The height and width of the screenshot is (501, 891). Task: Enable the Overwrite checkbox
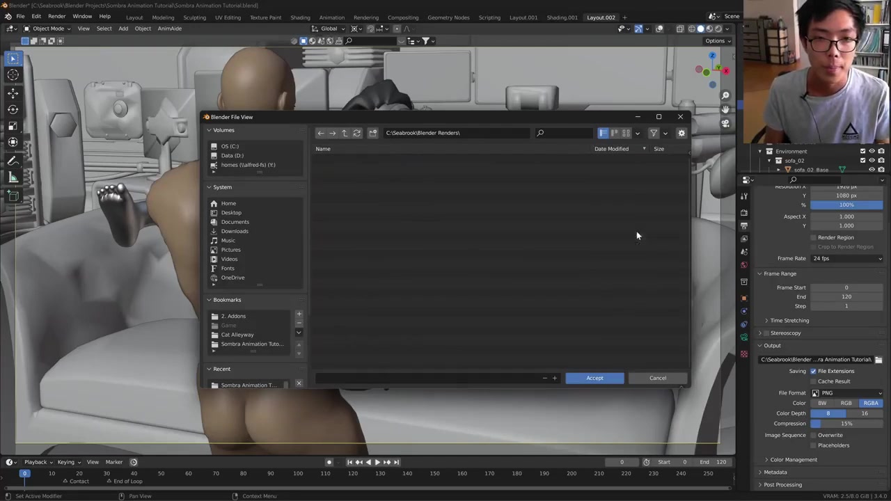pyautogui.click(x=813, y=436)
